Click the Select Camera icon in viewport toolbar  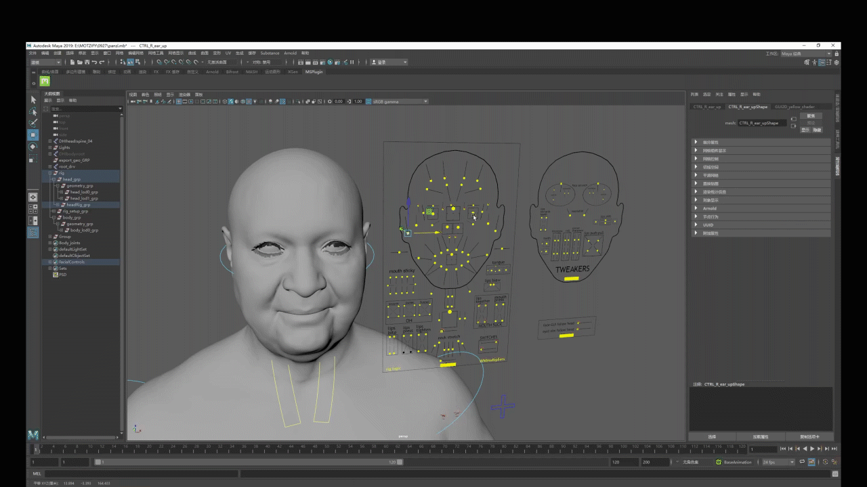[x=131, y=101]
